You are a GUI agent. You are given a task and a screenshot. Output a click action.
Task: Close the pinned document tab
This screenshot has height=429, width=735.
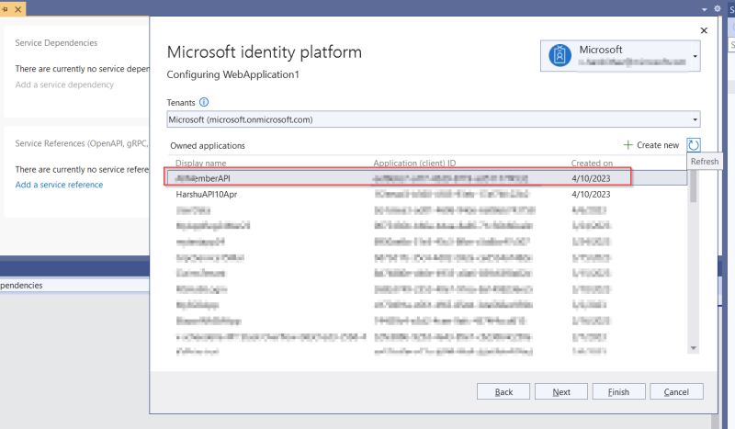coord(18,9)
